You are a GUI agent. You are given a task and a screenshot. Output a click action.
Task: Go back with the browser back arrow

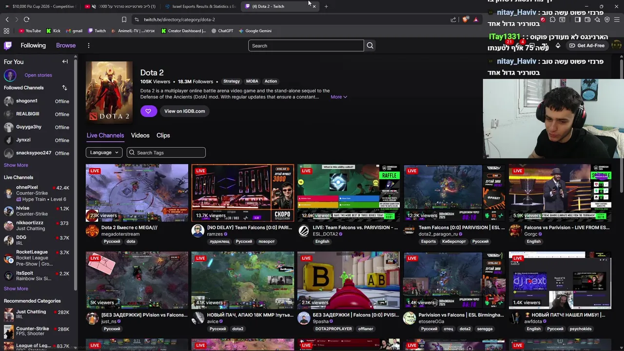tap(7, 19)
